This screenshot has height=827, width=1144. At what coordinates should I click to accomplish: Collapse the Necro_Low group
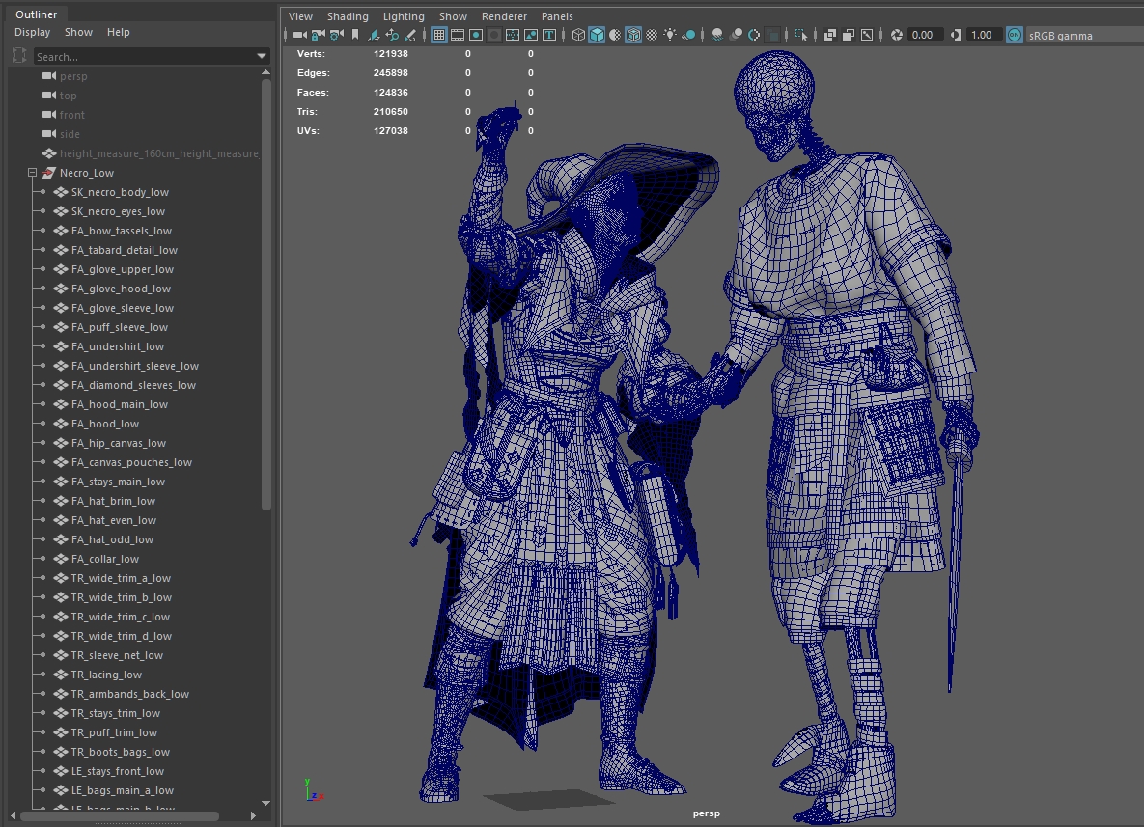(32, 173)
